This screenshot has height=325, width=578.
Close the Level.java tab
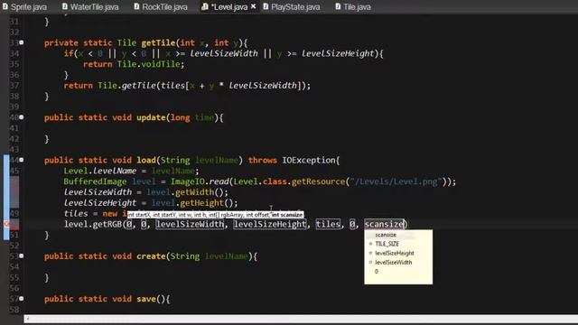(253, 6)
